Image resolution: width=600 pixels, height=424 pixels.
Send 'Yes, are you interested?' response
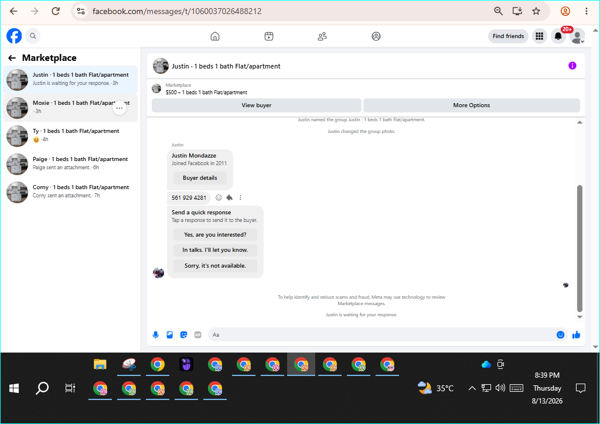click(x=215, y=235)
